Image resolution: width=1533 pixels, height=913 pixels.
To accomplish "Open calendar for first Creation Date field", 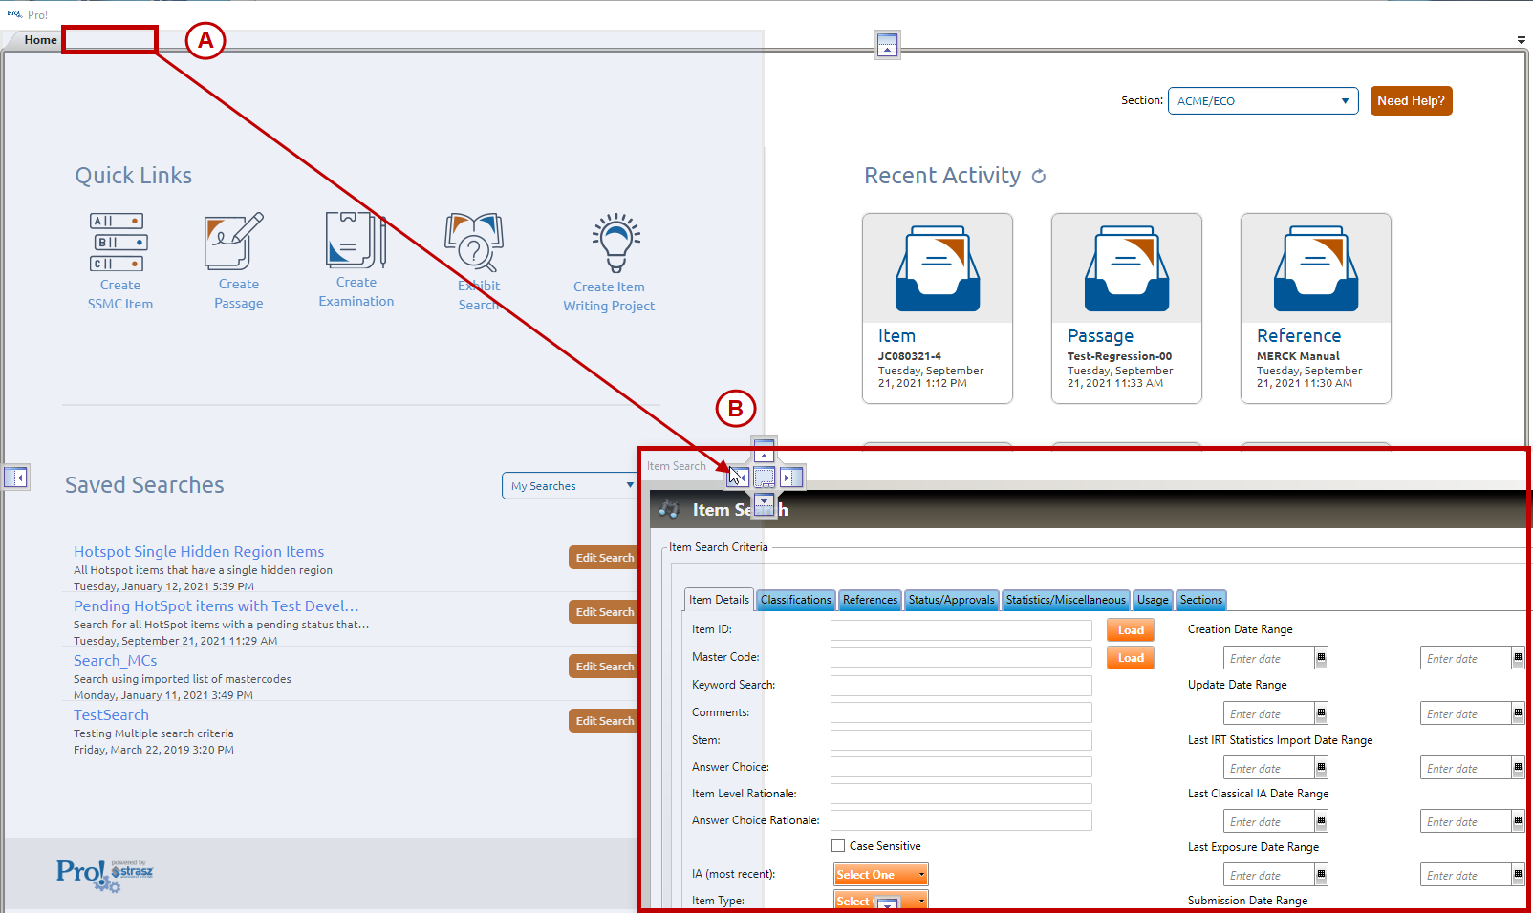I will pyautogui.click(x=1321, y=658).
